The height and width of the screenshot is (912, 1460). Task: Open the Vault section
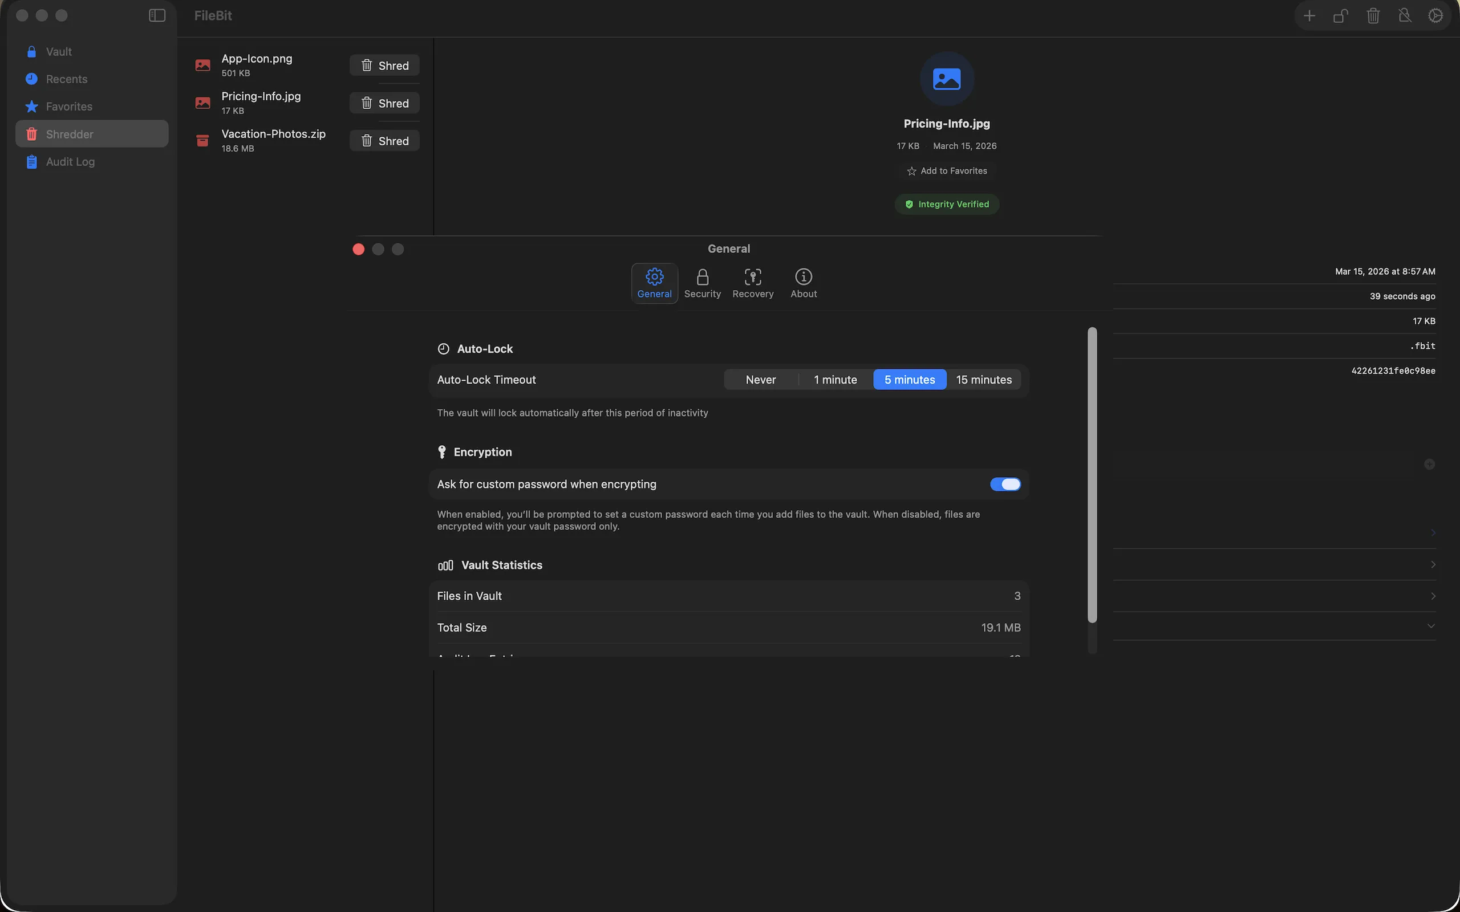pos(59,51)
